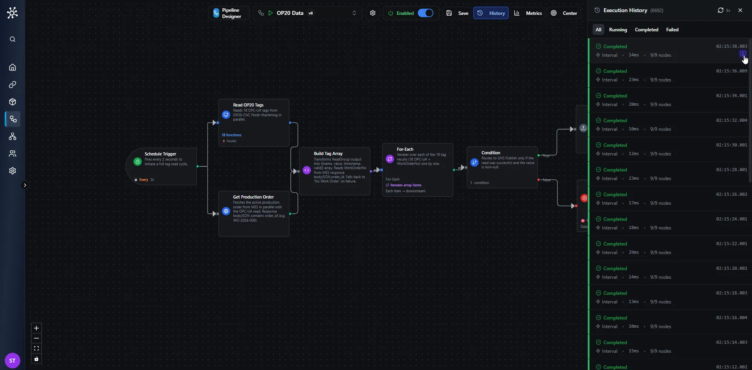Zoom out of the canvas with minus button
The width and height of the screenshot is (752, 370).
coord(36,338)
